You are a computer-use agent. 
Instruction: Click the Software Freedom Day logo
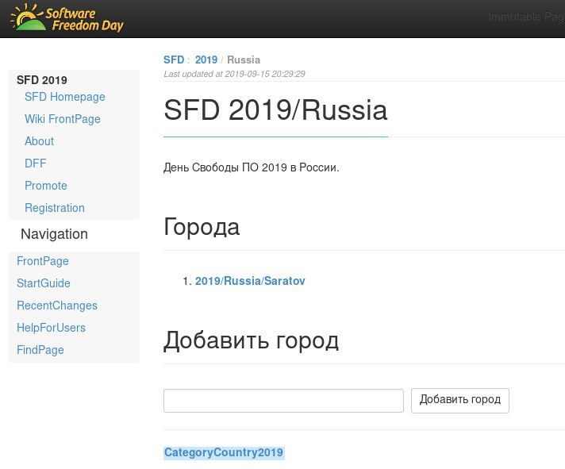pyautogui.click(x=67, y=17)
